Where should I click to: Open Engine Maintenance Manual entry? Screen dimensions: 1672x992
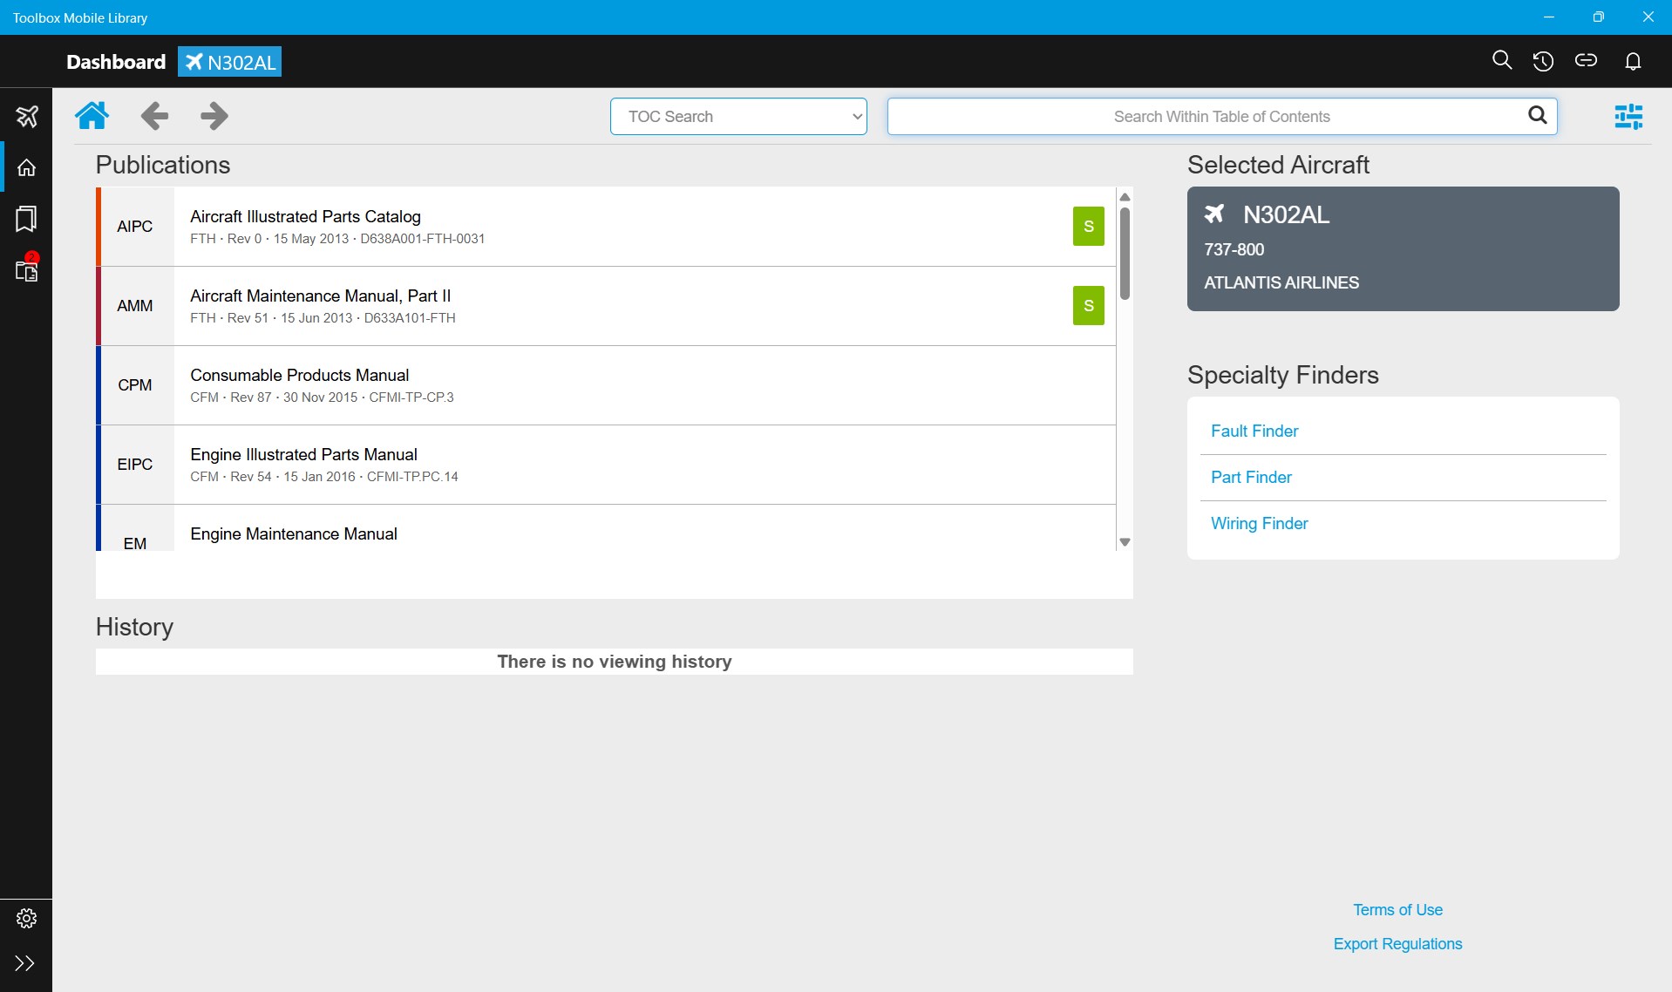(x=606, y=528)
